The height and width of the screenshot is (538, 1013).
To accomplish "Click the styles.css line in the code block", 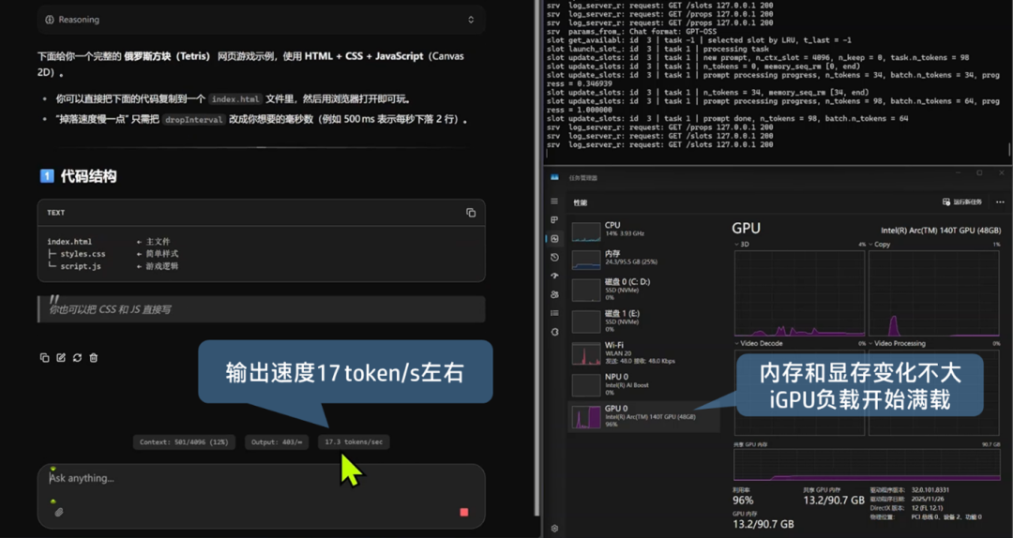I will point(83,254).
